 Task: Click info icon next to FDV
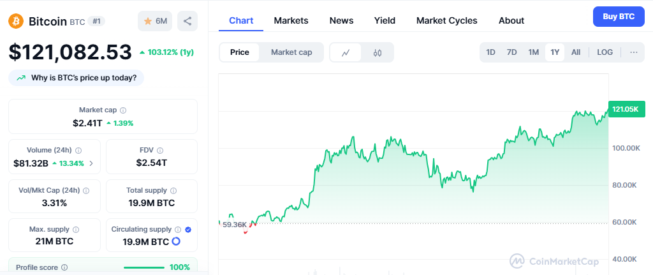pyautogui.click(x=160, y=151)
